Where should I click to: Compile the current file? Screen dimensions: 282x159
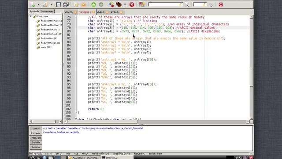[x=111, y=4]
